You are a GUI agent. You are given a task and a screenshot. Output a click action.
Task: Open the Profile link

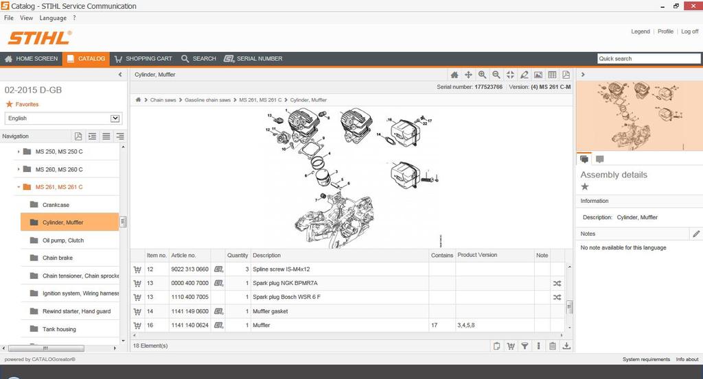[665, 32]
